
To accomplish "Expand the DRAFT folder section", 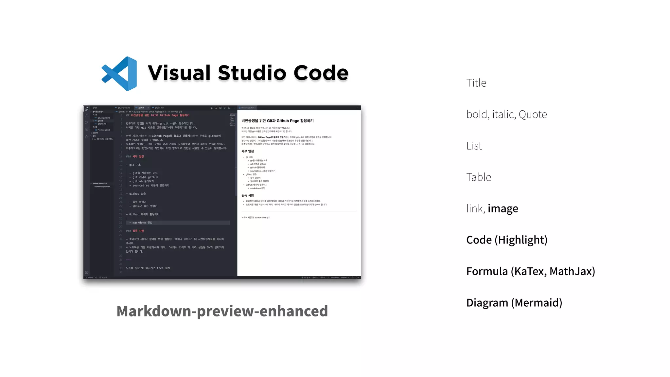I will coord(95,133).
